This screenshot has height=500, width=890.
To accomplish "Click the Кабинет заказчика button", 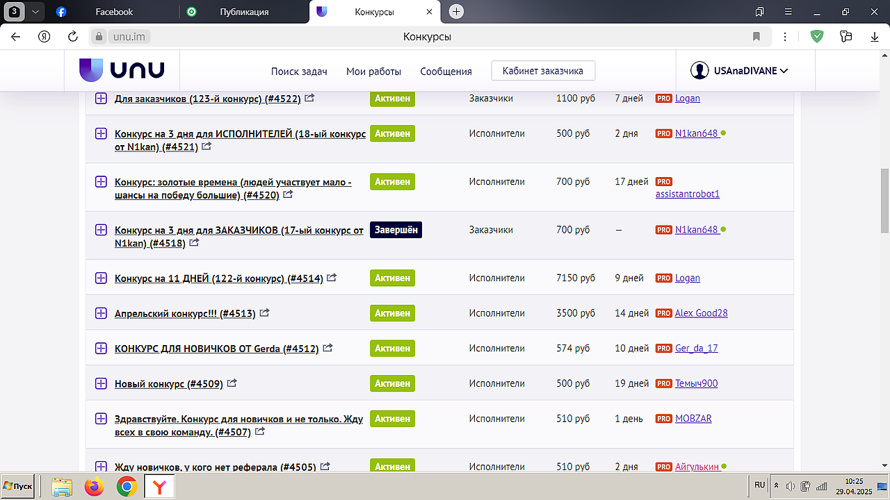I will tap(542, 71).
